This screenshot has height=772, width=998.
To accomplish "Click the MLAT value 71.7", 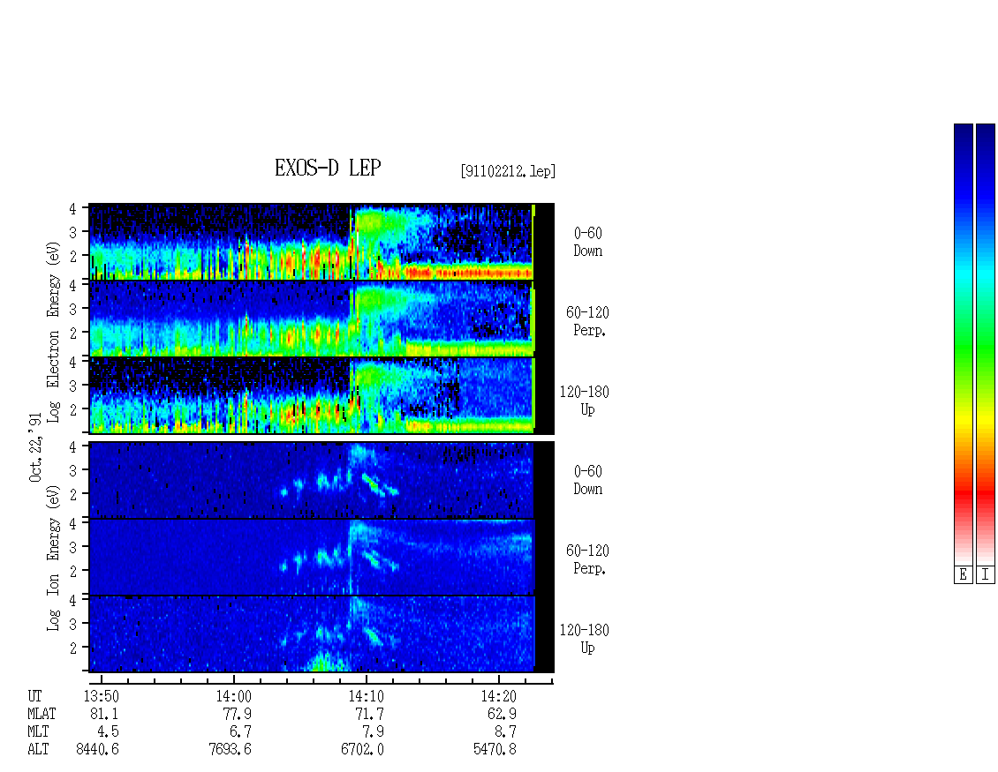I will tap(369, 714).
